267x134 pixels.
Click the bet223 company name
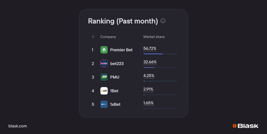click(x=117, y=64)
